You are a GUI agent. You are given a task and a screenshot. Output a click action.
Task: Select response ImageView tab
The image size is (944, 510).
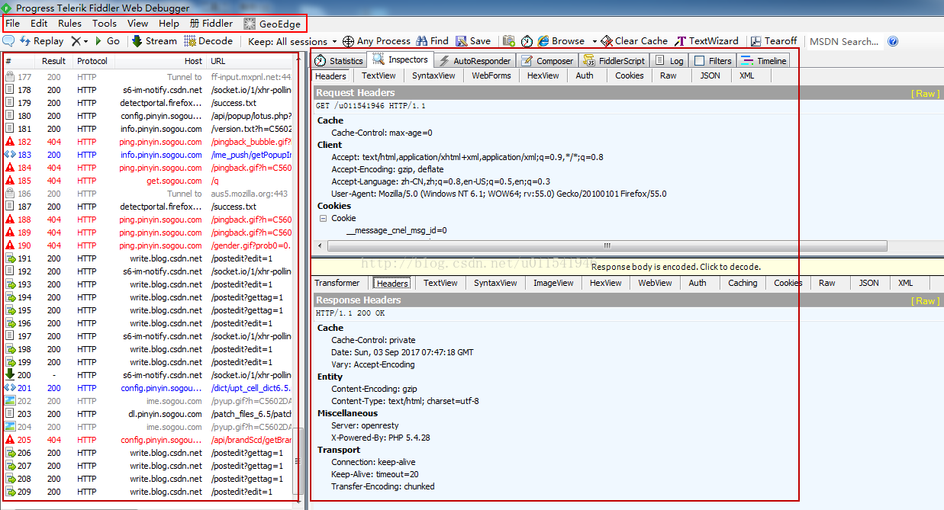point(553,283)
